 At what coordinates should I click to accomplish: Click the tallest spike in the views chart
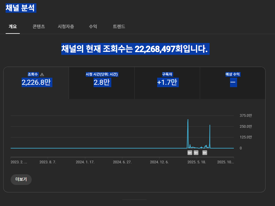pos(188,120)
